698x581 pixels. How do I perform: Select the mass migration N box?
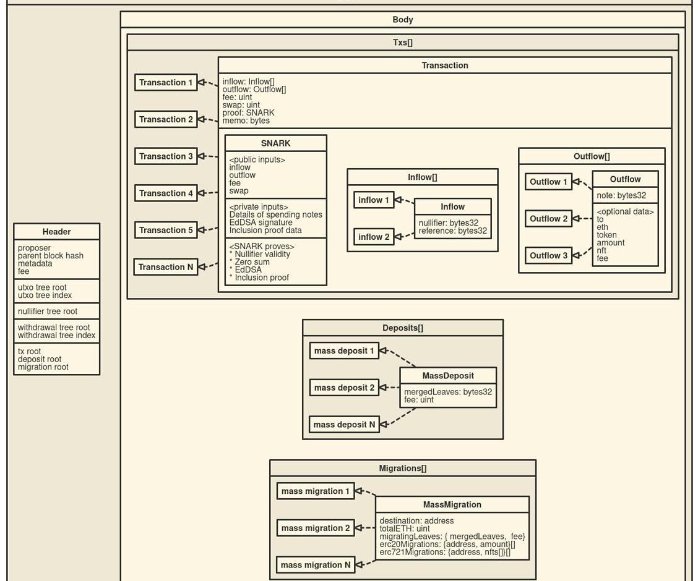[315, 565]
